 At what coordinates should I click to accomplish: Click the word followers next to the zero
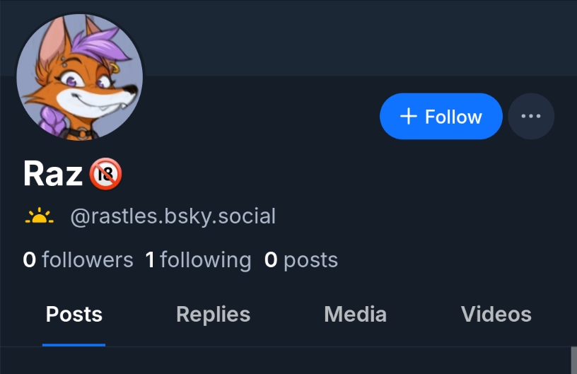coord(88,260)
